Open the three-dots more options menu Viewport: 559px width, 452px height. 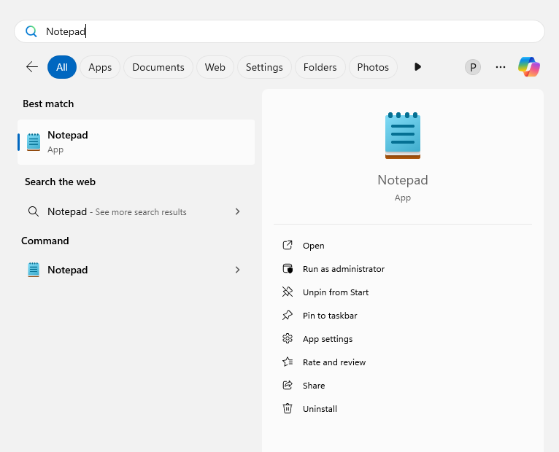click(501, 67)
